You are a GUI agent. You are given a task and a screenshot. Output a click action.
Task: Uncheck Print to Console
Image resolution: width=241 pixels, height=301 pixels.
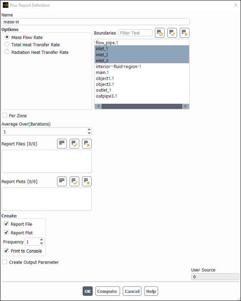[x=6, y=251]
